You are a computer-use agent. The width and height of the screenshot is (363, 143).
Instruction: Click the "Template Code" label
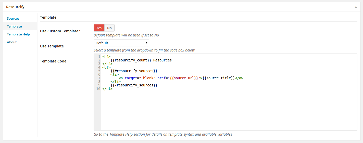(x=53, y=61)
